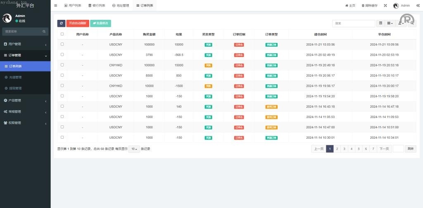Check the select-all checkbox in table header
Viewport: 423px width, 208px height.
click(x=62, y=34)
